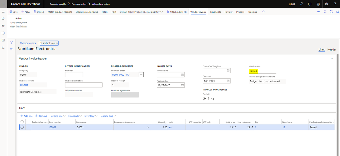Open the Review tab
340x156 pixels.
228,12
